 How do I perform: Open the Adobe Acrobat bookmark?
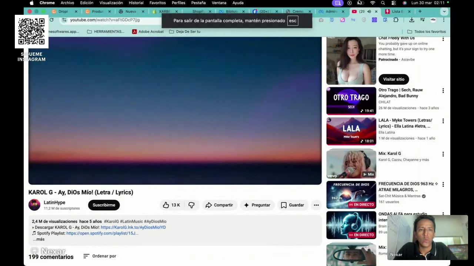click(148, 32)
